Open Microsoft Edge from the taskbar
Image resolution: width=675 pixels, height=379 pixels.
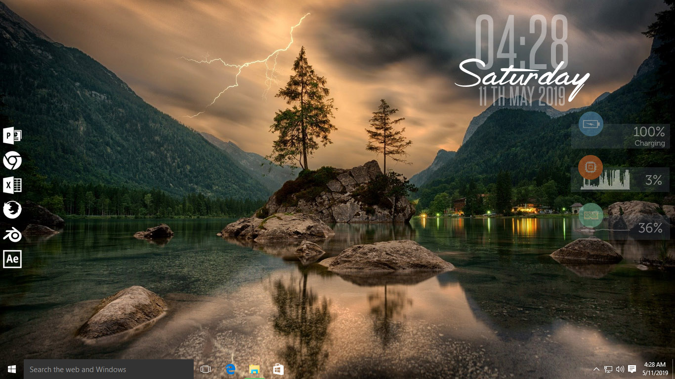[230, 369]
